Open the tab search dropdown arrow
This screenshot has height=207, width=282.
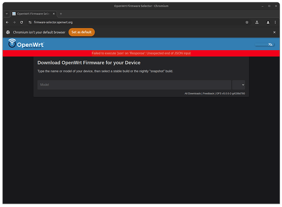pos(7,14)
